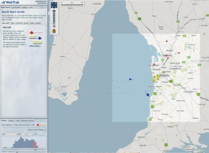Reset map view with the home icon
Screen dimensions: 209x153
point(54,31)
